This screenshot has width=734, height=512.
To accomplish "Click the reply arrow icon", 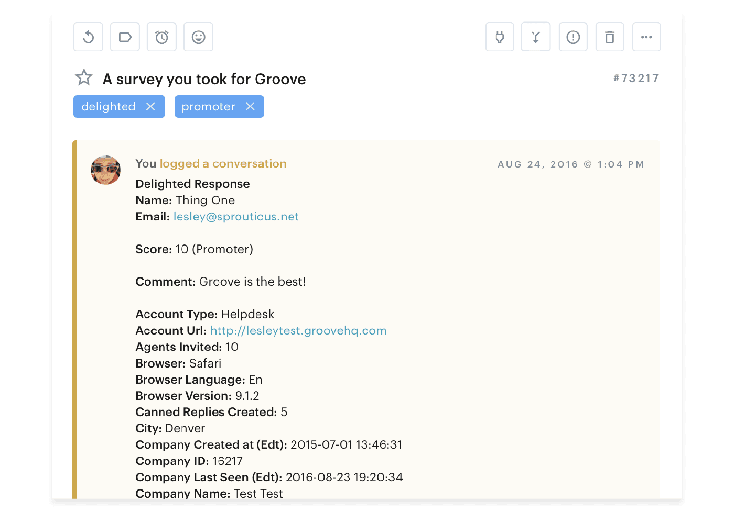I will [88, 37].
